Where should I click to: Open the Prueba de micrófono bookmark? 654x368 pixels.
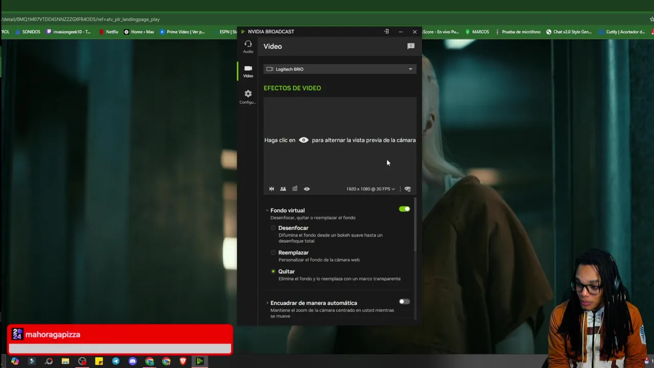click(x=517, y=32)
